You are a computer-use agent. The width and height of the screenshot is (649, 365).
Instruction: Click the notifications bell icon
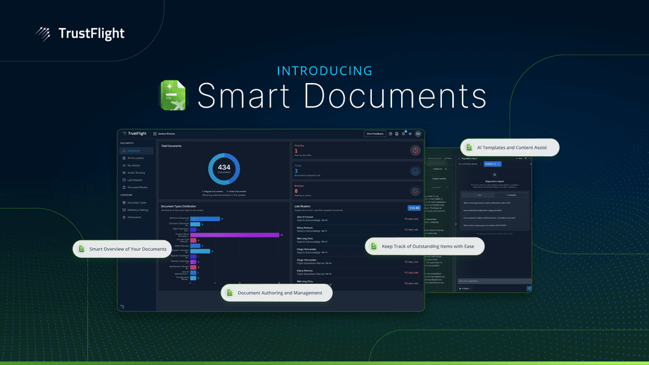click(403, 134)
